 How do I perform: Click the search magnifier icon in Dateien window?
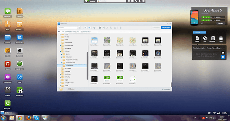tap(79, 28)
